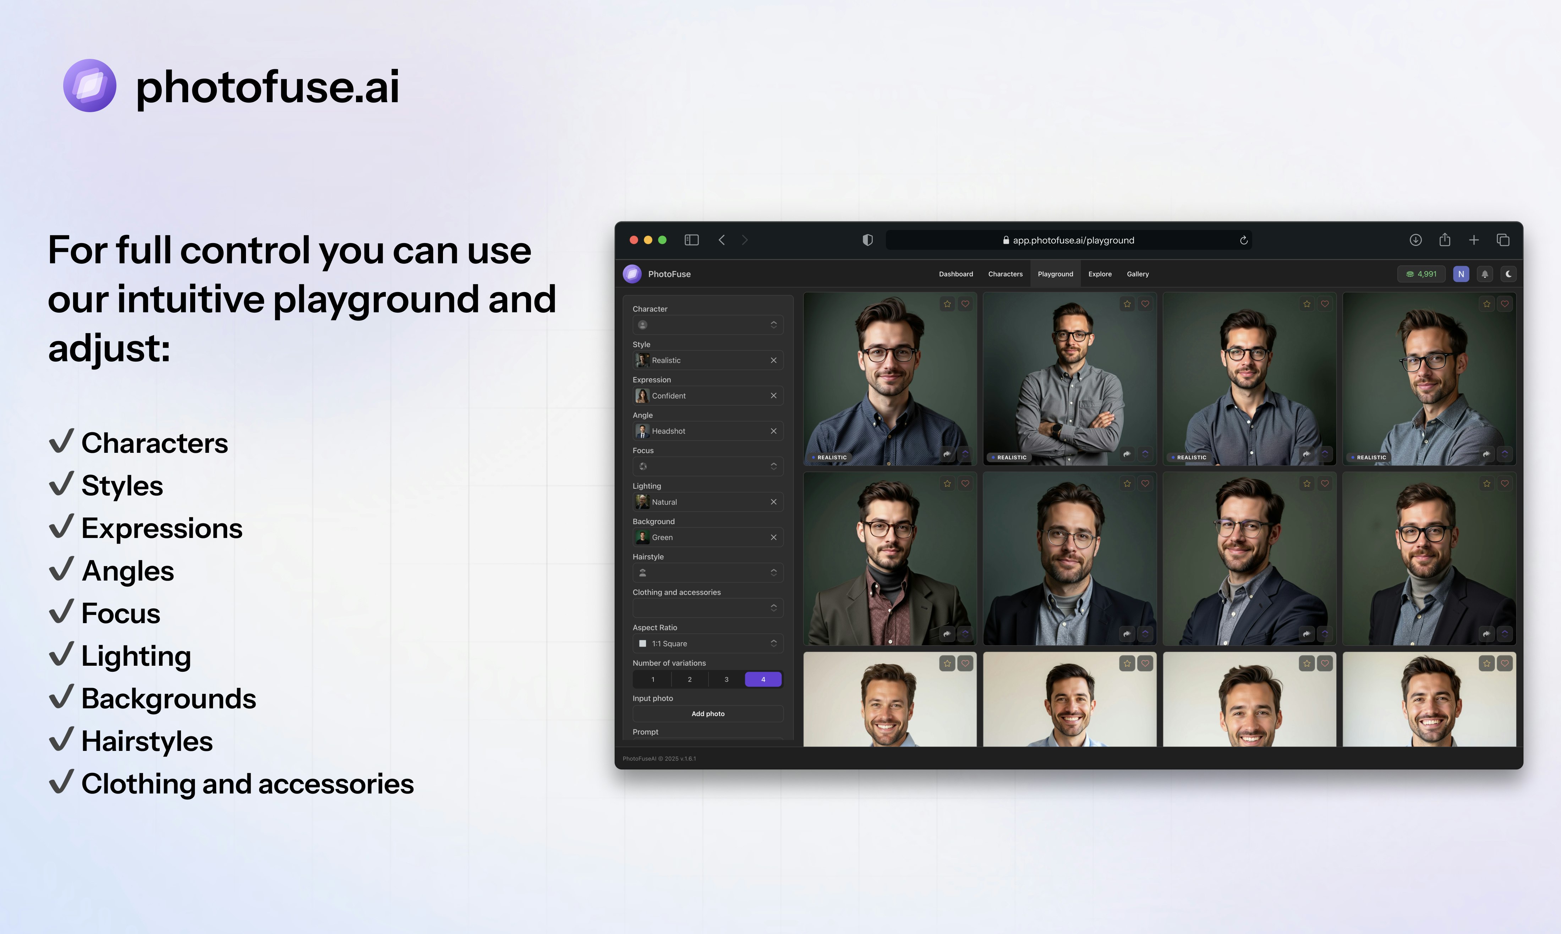
Task: Open the notifications bell
Action: pos(1485,274)
